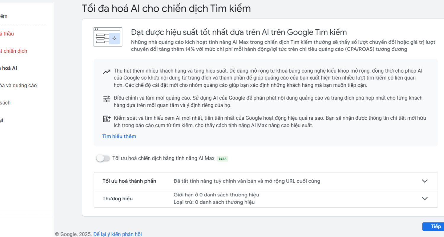444x237 pixels.
Task: Open the Thương hiệu row label
Action: (118, 198)
